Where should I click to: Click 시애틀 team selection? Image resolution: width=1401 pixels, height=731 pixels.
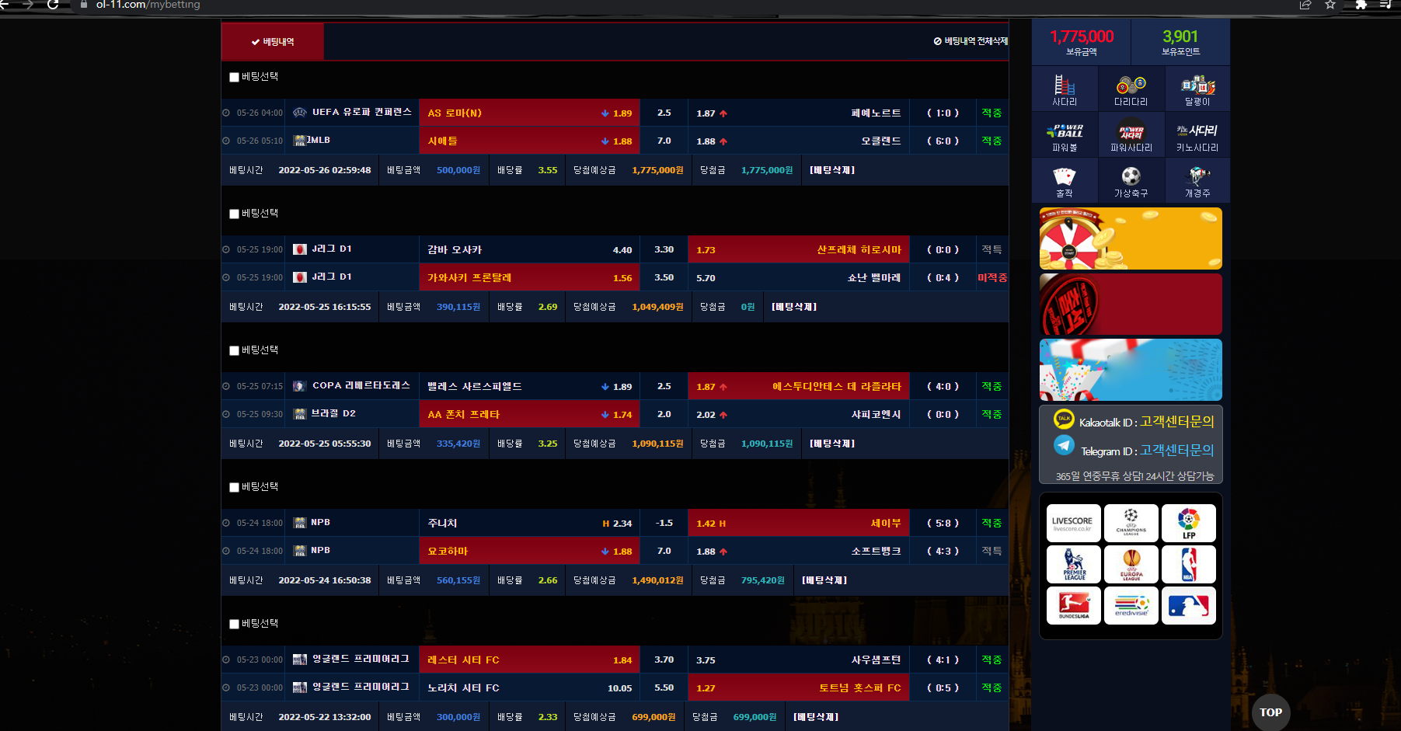click(x=529, y=141)
